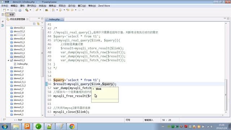Click the Debug run toolbar icon
The image size is (231, 130).
pos(27,10)
